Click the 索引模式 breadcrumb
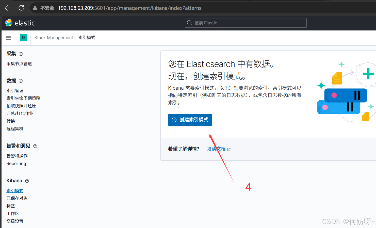 [87, 38]
